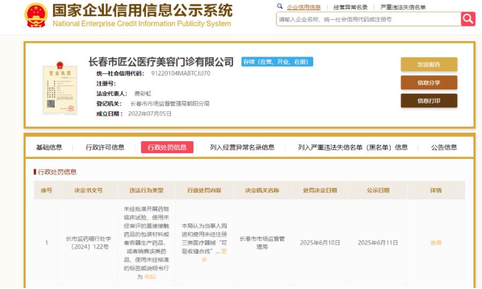Click document number 长市监药稽行处字〔2024〕122号

point(88,243)
